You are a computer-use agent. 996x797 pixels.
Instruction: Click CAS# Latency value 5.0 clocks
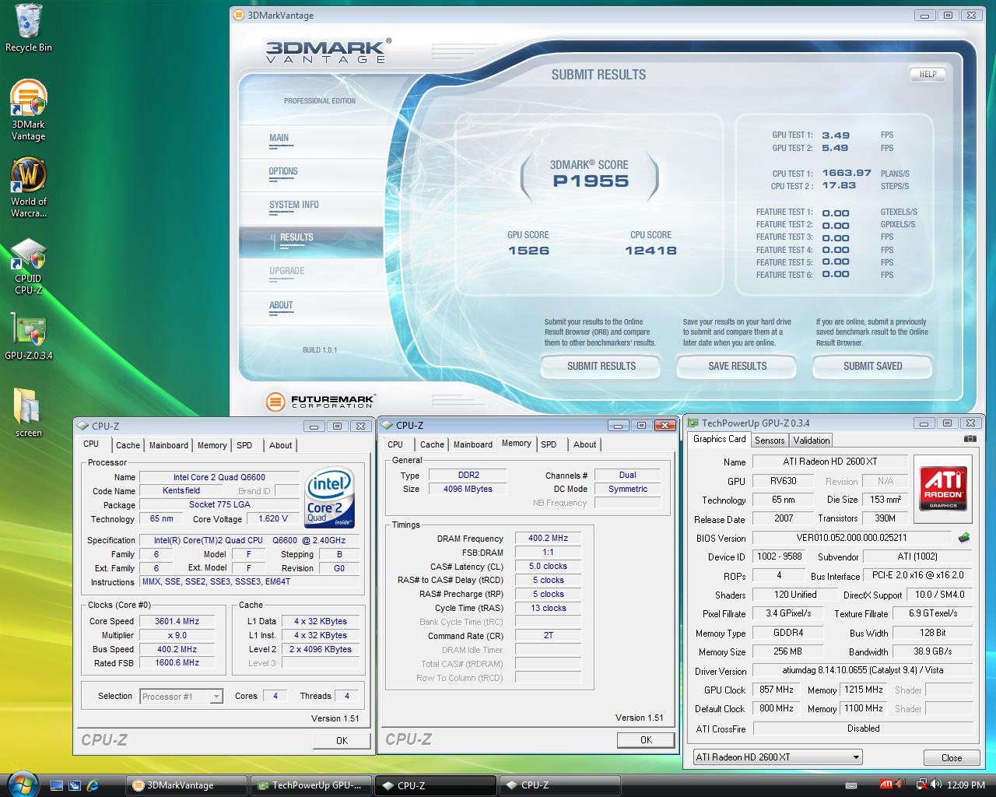coord(549,566)
